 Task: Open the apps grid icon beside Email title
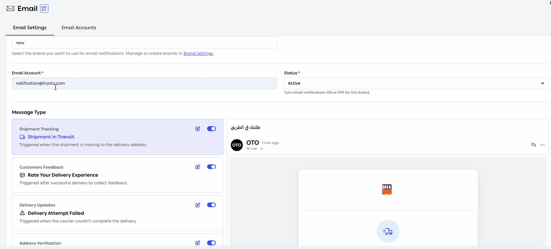44,8
